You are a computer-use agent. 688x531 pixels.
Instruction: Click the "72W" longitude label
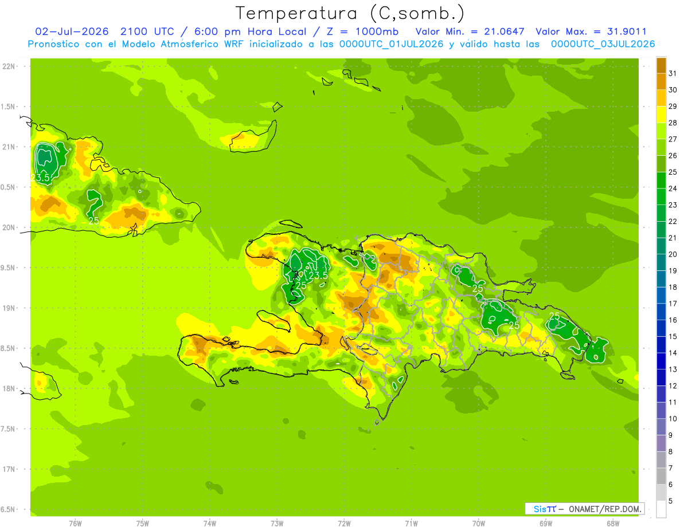344,524
